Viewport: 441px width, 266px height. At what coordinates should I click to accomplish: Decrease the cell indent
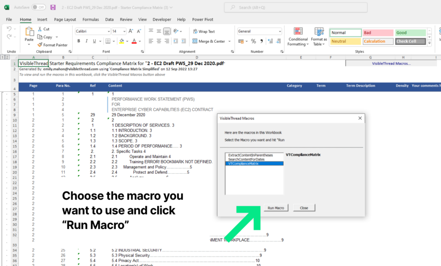(176, 41)
